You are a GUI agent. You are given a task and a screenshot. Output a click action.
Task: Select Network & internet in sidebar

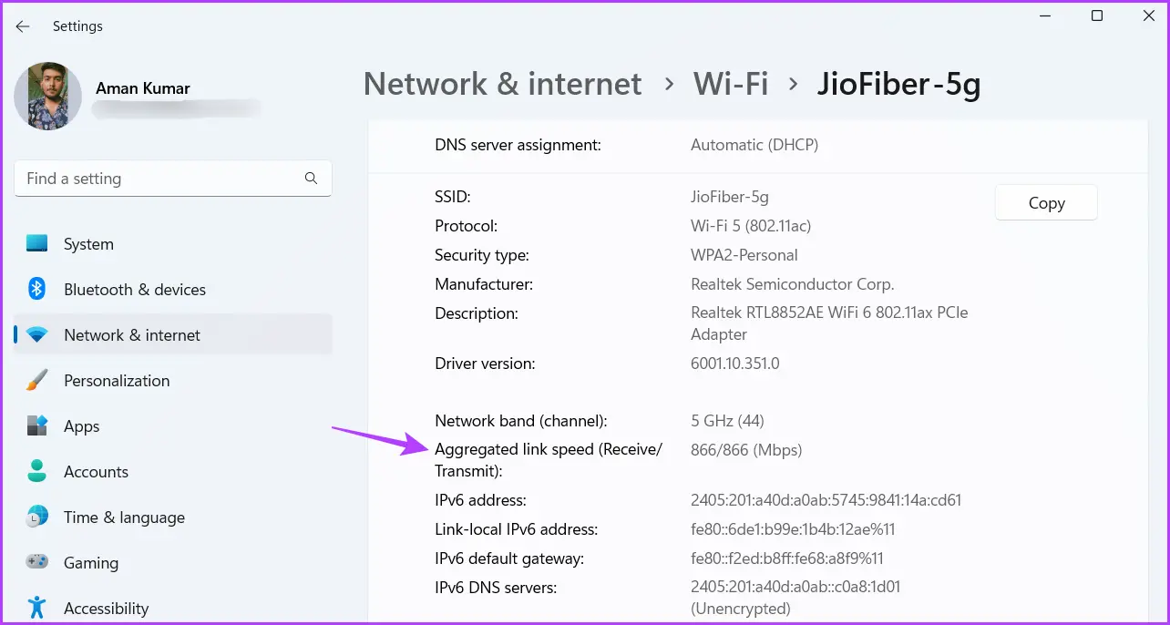[x=173, y=335]
